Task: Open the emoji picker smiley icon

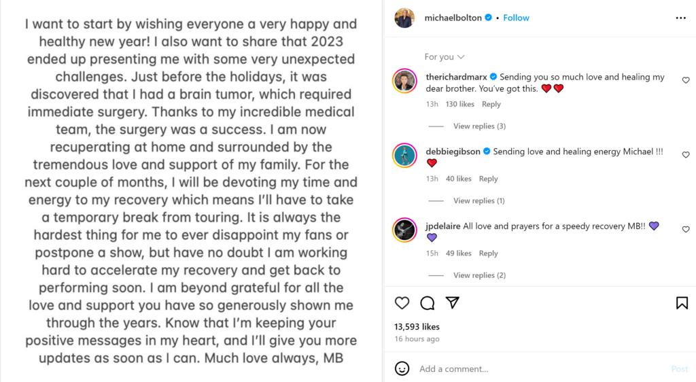Action: (402, 368)
